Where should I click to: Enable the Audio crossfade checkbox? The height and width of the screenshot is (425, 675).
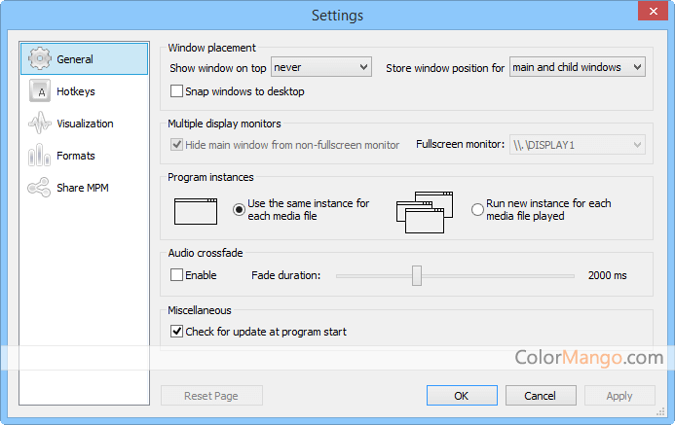177,275
